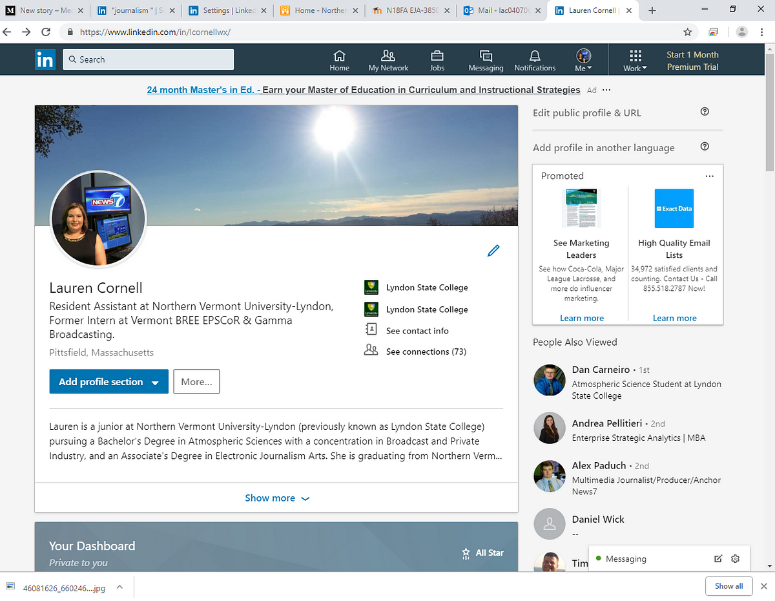Open Messaging settings gear

735,559
